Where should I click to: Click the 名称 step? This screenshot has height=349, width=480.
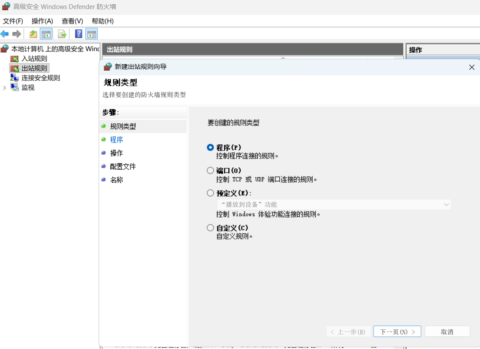pyautogui.click(x=116, y=180)
